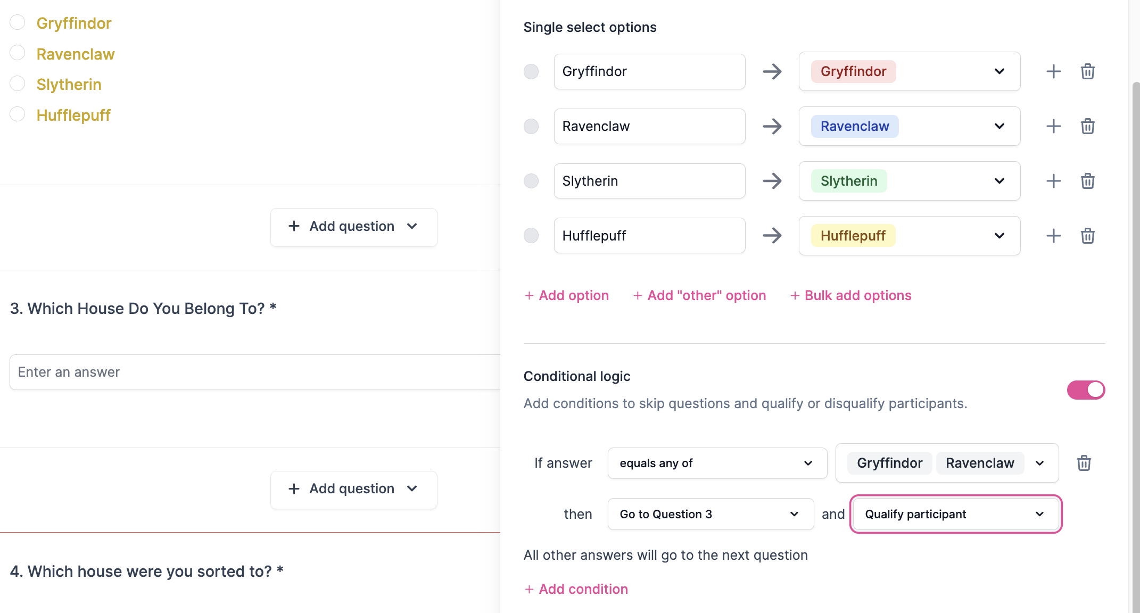
Task: Click trash icon beside Ravenclaw option
Action: click(1087, 126)
